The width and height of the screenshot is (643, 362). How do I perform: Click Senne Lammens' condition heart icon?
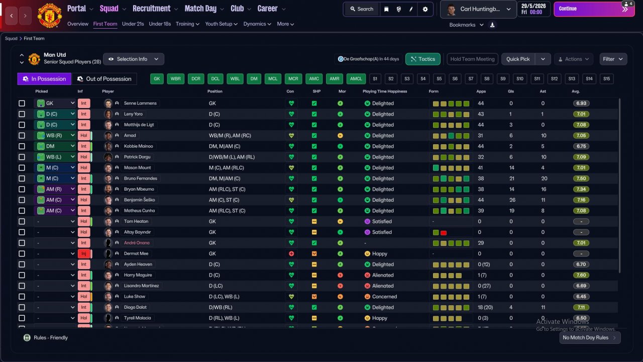[291, 104]
